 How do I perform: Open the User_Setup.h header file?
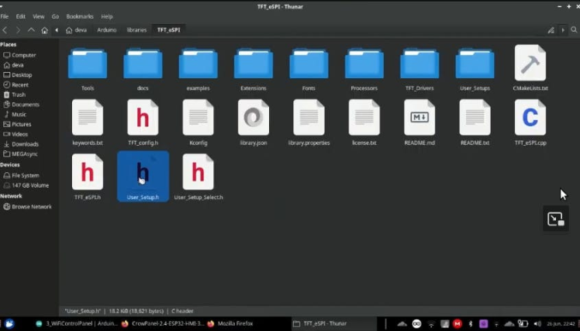coord(143,174)
